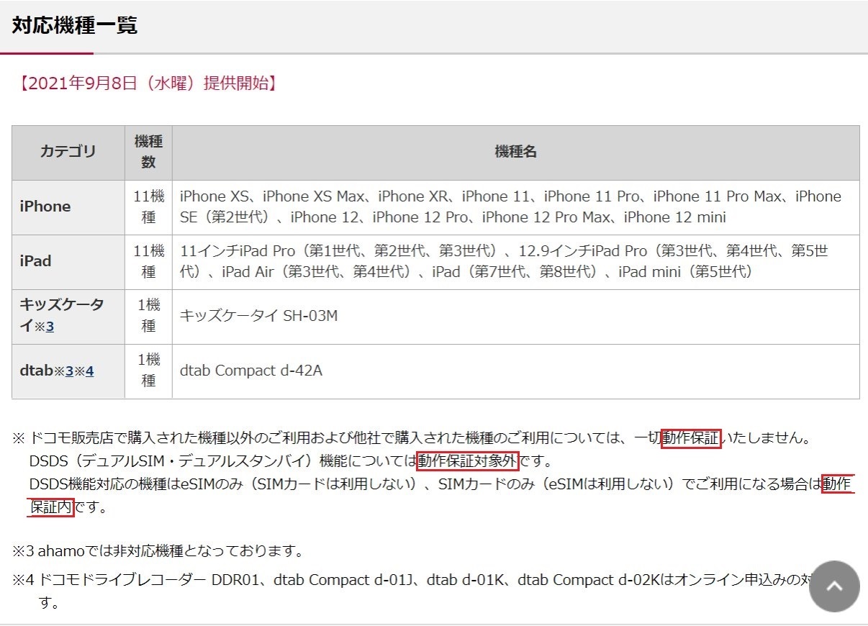
Task: Click the DSDS機能対応の機種はeSIMのみ note line
Action: 440,495
